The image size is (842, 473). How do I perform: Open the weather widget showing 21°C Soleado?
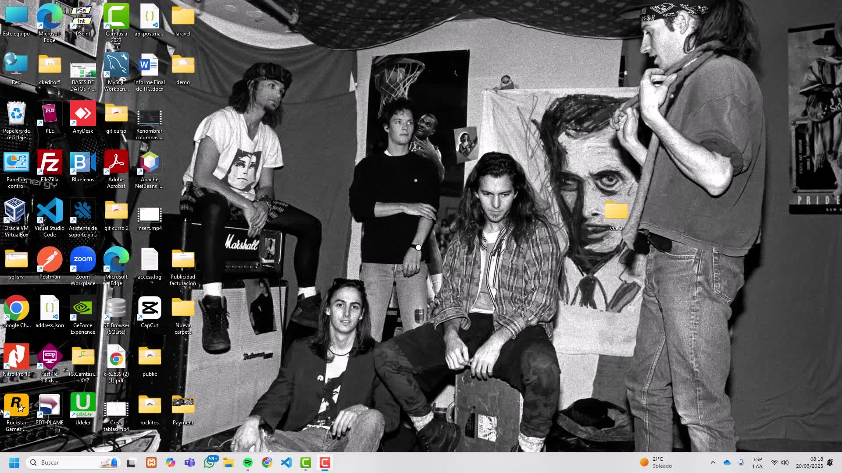pos(656,462)
